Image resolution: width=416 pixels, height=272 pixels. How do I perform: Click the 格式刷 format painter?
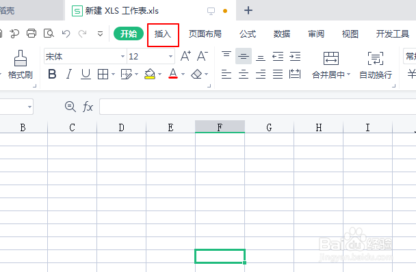(21, 65)
